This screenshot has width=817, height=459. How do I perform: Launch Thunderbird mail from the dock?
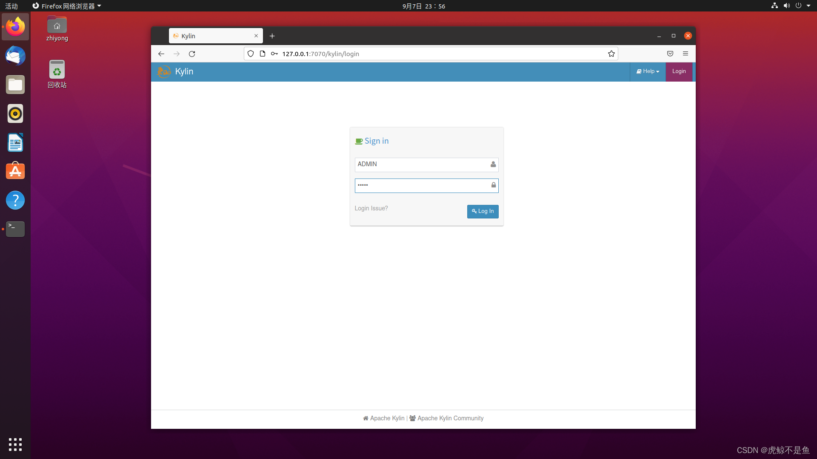tap(15, 56)
